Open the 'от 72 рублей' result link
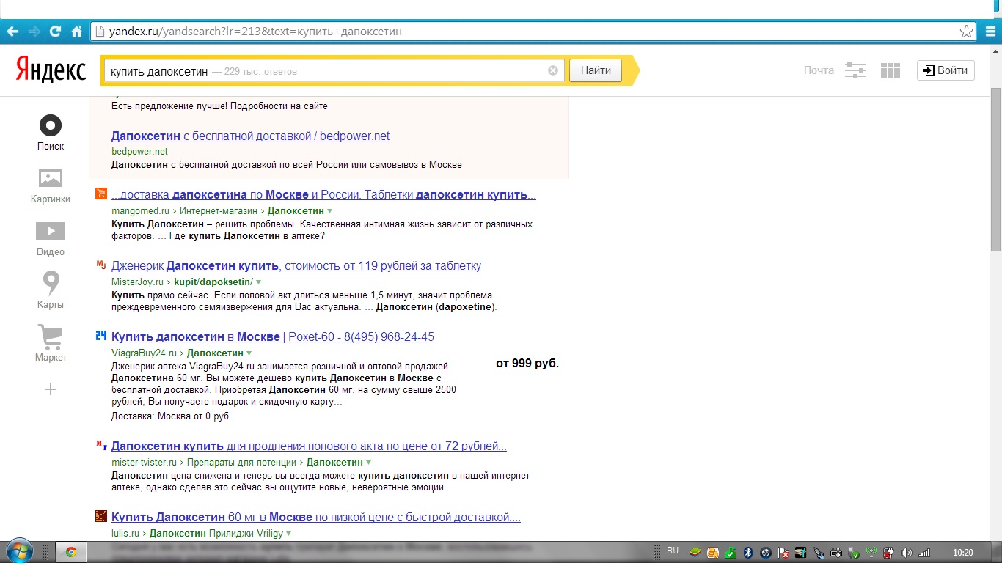This screenshot has width=1002, height=563. coord(309,446)
